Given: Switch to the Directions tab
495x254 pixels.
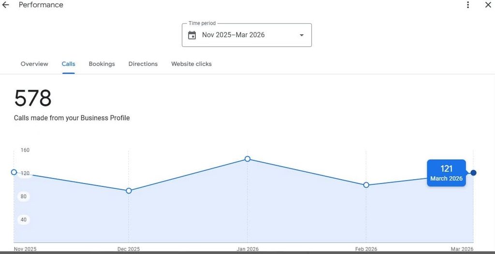Looking at the screenshot, I should 143,64.
